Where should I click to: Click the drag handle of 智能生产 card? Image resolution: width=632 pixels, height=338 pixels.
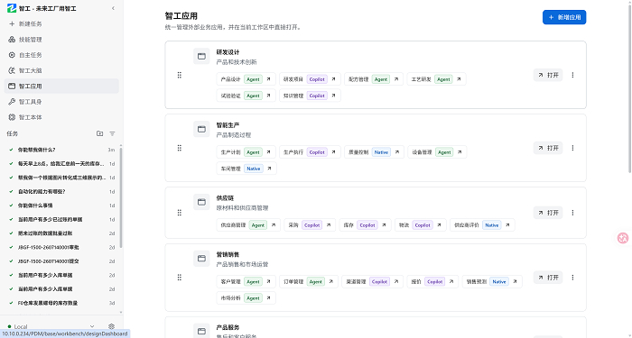180,148
